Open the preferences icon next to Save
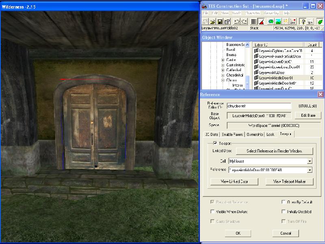This screenshot has width=325, height=244. pos(227,22)
